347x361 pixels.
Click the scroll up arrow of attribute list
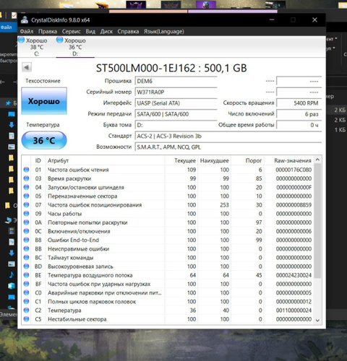click(x=317, y=160)
